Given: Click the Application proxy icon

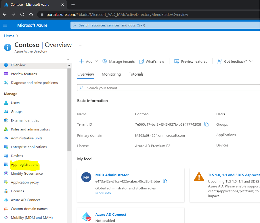Looking at the screenshot, I should [6, 182].
